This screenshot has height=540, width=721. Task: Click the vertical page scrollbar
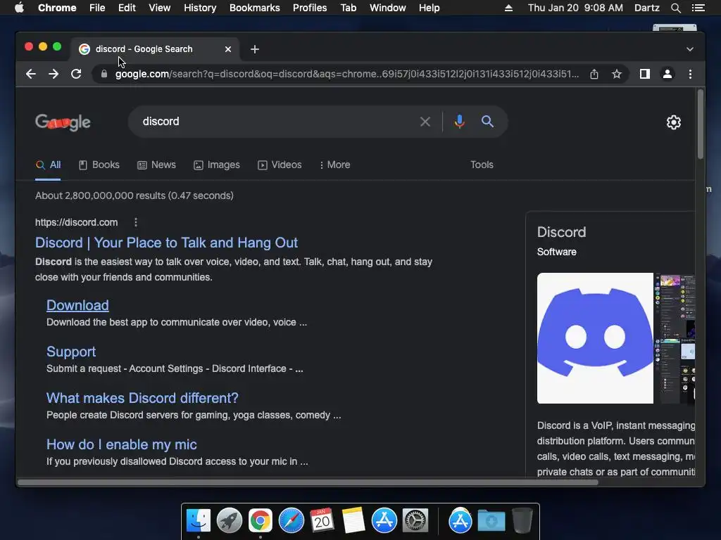(x=701, y=125)
